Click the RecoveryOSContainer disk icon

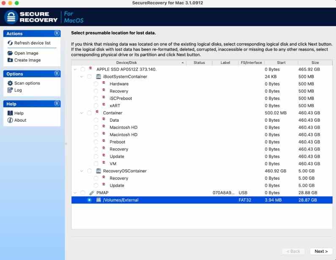pos(98,171)
